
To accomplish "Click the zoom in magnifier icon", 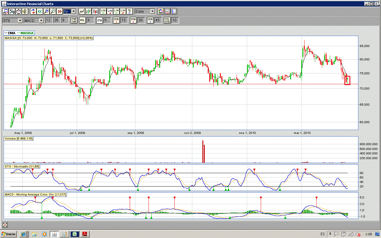I will click(46, 11).
